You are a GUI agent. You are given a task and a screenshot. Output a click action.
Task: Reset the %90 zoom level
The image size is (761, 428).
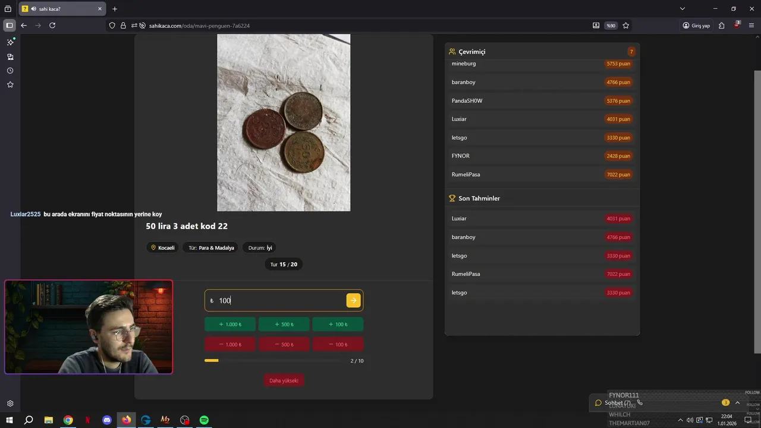pos(611,26)
